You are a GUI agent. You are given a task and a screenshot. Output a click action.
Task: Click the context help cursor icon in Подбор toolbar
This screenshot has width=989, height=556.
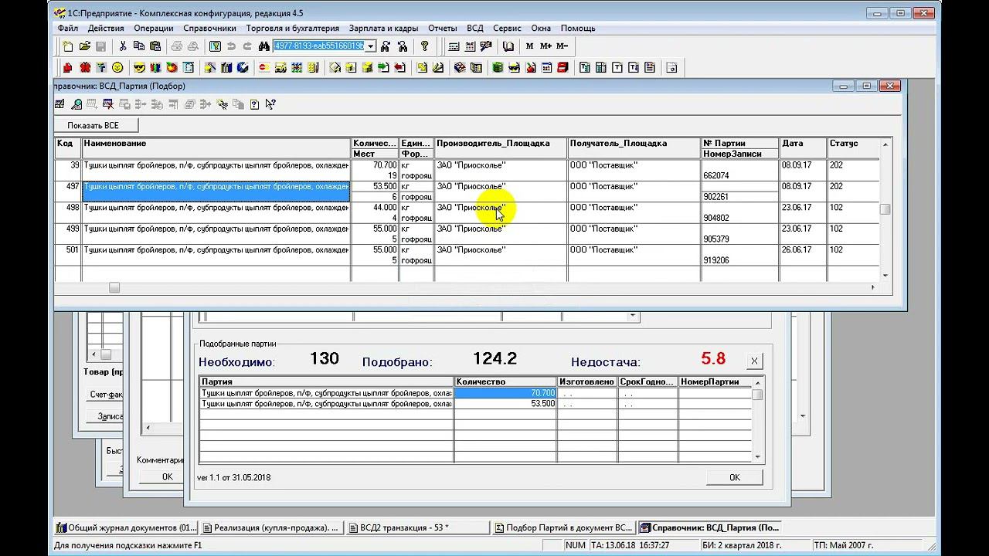270,104
